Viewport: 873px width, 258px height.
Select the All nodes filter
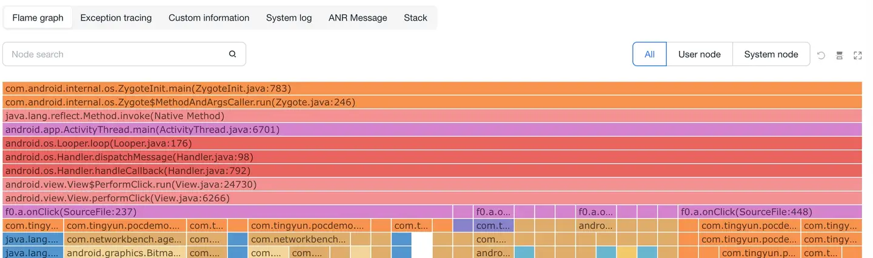point(649,55)
